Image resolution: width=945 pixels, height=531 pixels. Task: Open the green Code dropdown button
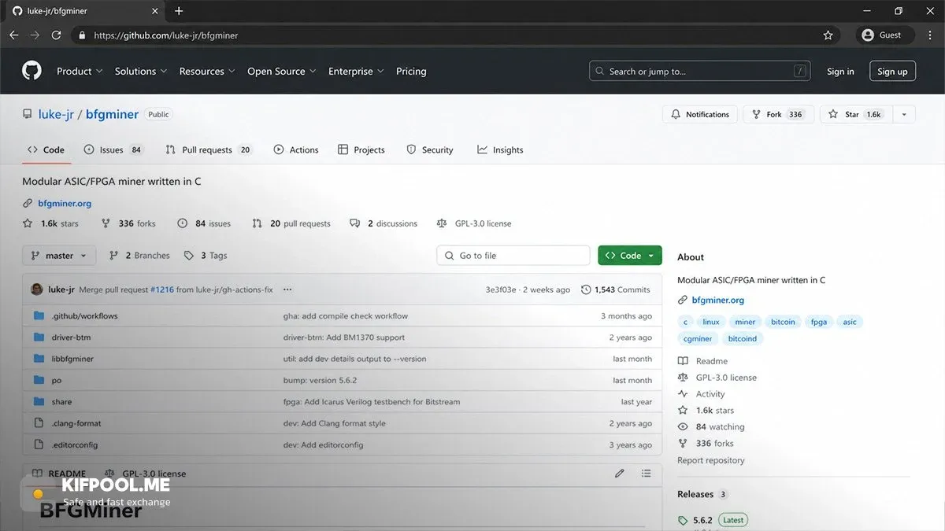630,256
